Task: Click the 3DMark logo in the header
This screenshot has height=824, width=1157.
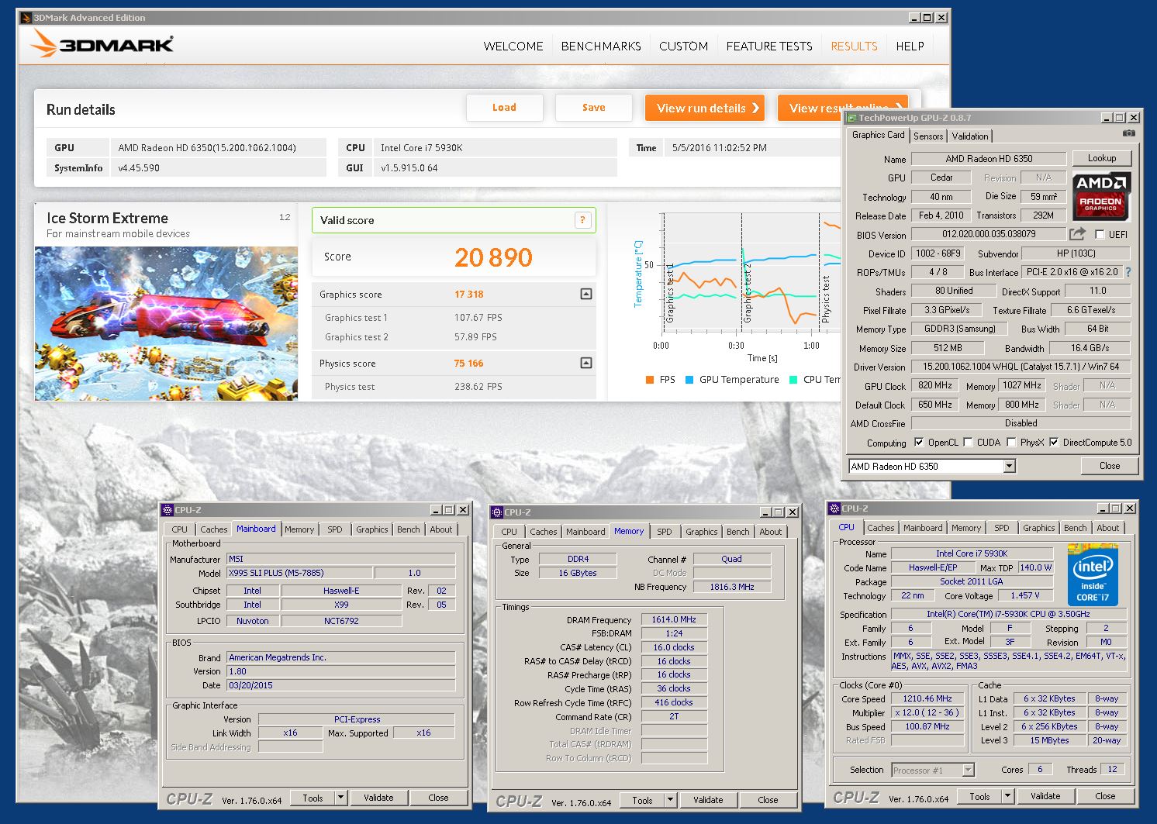Action: [102, 44]
